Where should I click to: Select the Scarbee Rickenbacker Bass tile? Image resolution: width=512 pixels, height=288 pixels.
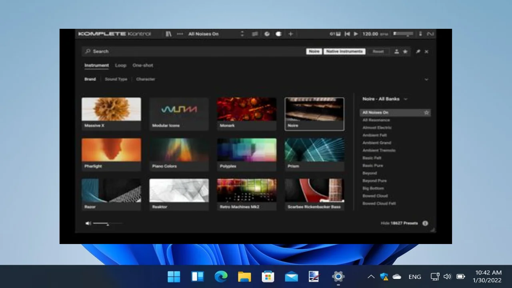tap(314, 195)
